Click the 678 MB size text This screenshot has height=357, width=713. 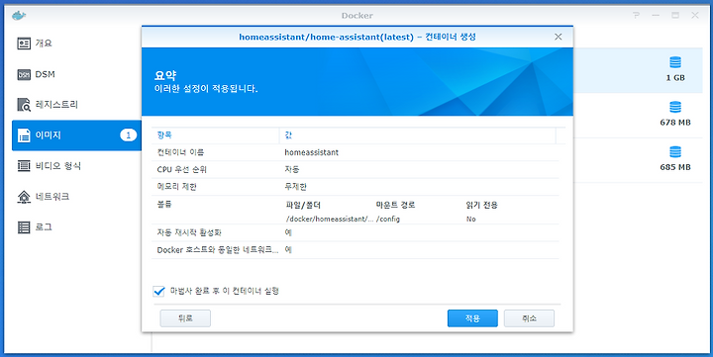675,123
